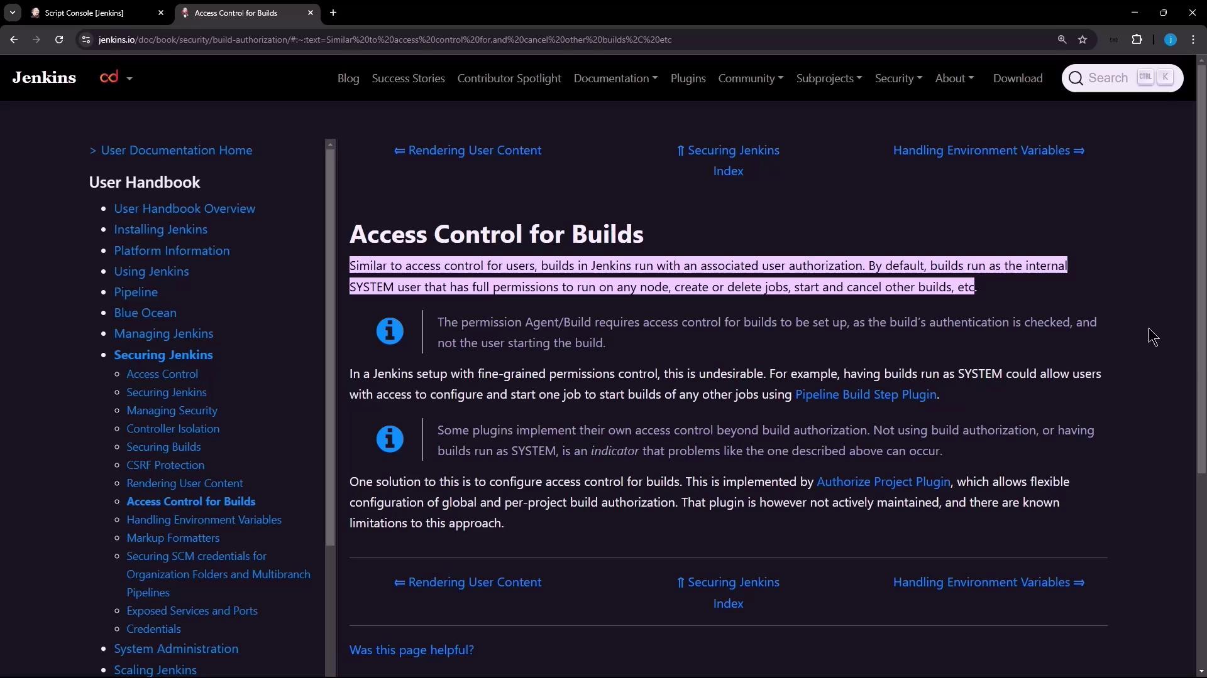This screenshot has height=678, width=1207.
Task: Expand the Community dropdown menu
Action: 750,78
